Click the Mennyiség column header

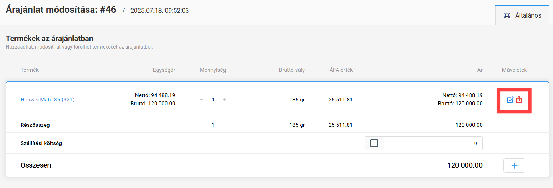coord(213,70)
